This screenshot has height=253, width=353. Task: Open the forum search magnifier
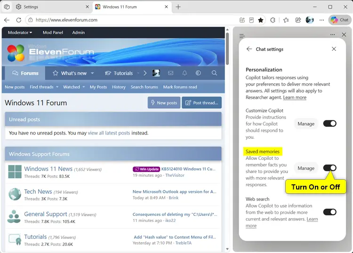tap(214, 73)
